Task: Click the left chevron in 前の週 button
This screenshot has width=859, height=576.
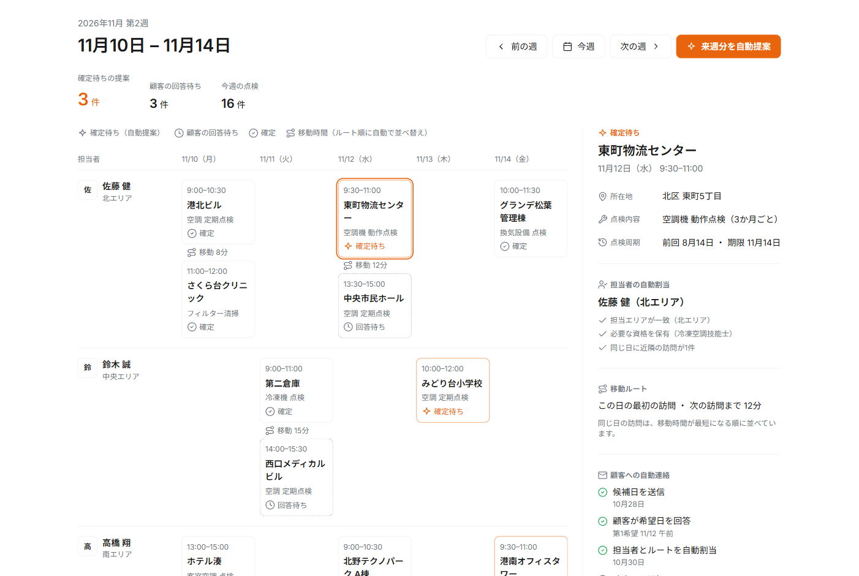Action: (x=501, y=47)
